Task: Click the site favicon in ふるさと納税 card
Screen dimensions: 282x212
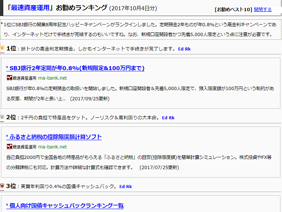Action: pyautogui.click(x=9, y=146)
